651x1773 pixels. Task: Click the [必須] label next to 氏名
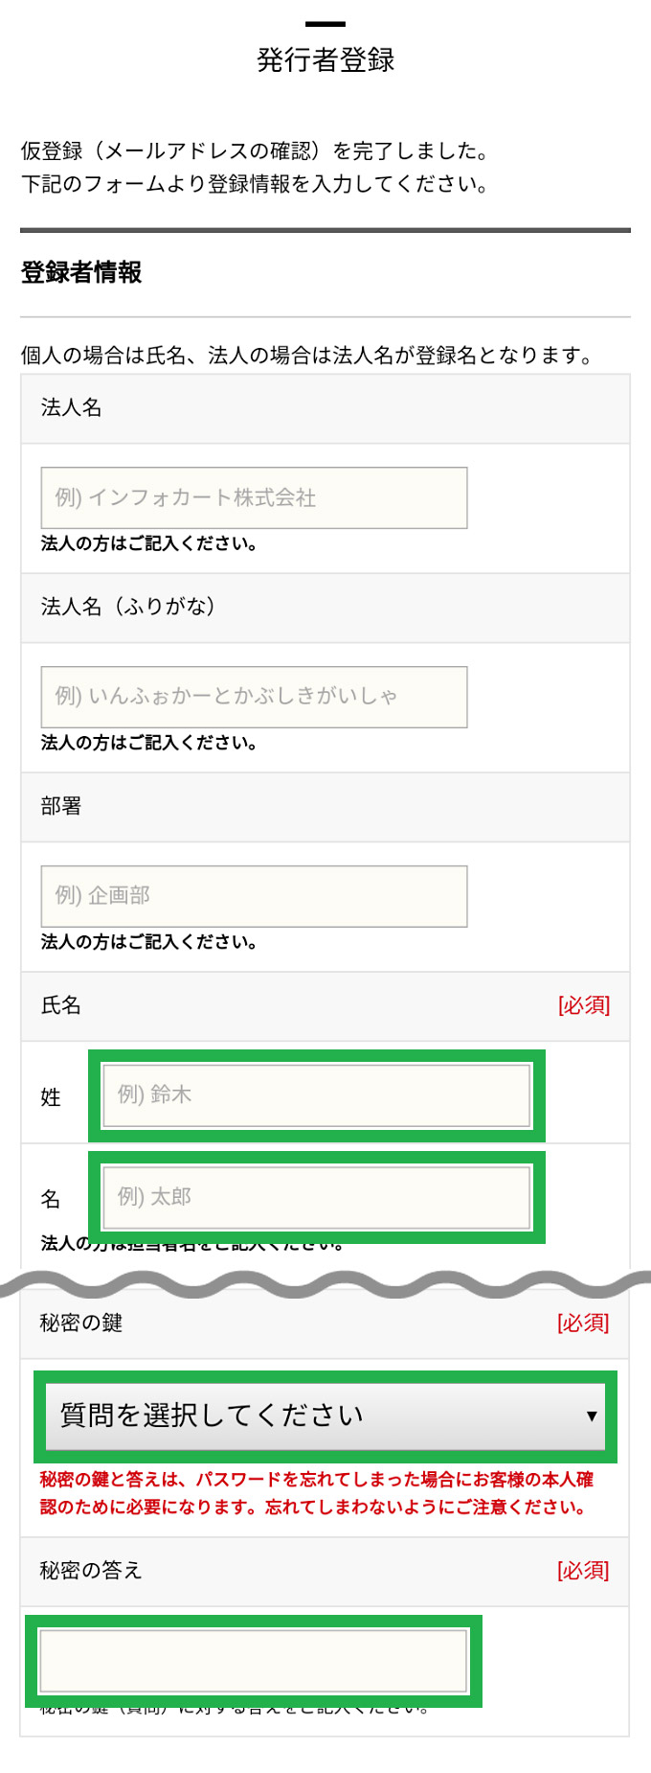click(585, 1005)
